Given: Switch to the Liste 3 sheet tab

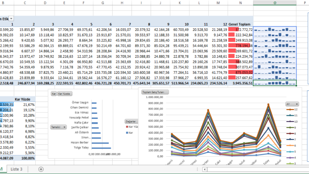Looking at the screenshot, I should [16, 169].
